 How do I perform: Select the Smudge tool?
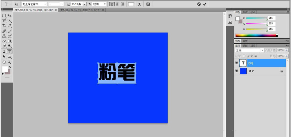[x=4, y=46]
